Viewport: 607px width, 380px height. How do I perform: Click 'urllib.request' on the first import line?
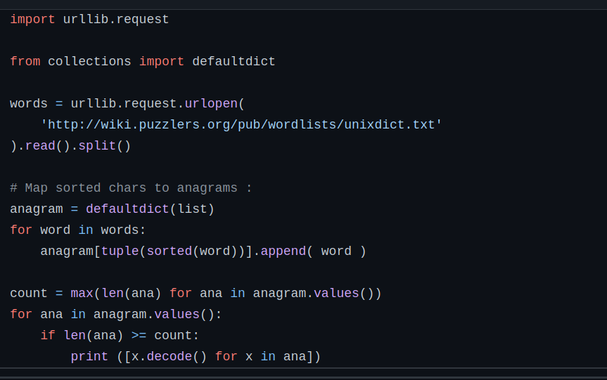pos(116,20)
